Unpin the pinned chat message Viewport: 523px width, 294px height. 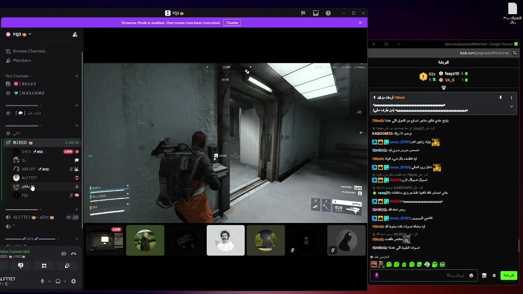500,98
